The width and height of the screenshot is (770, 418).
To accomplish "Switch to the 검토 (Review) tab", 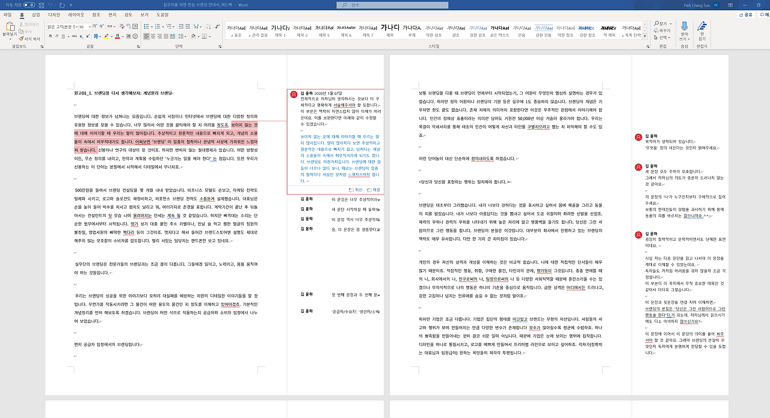I will click(128, 14).
